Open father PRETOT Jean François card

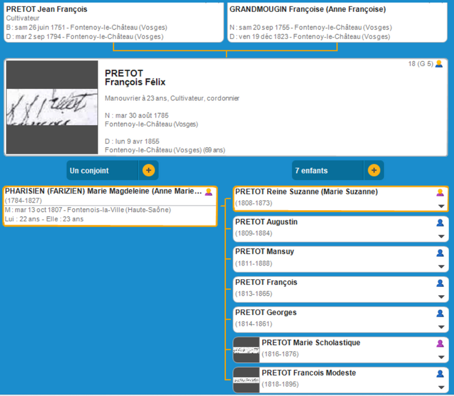(x=112, y=22)
